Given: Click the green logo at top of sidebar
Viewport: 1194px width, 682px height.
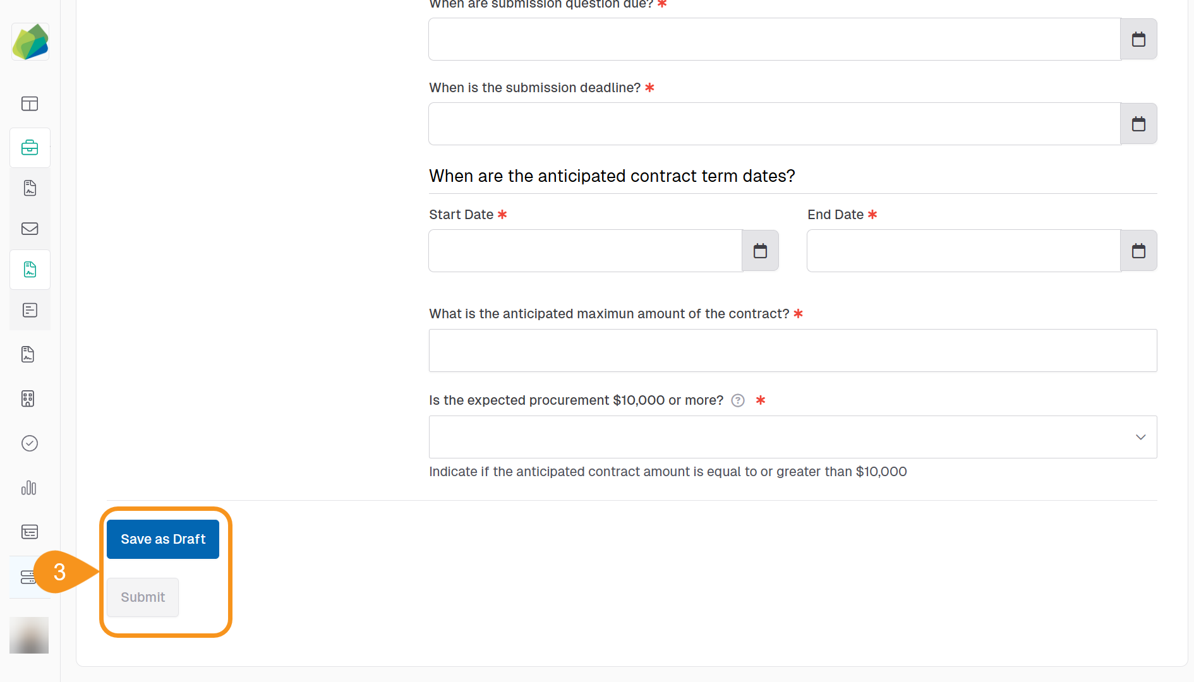Looking at the screenshot, I should pyautogui.click(x=30, y=41).
